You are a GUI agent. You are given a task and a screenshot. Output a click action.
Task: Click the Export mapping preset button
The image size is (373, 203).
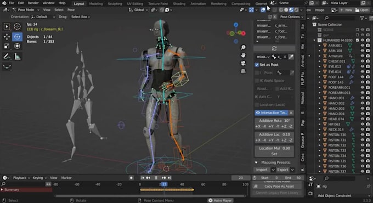[x=282, y=170]
